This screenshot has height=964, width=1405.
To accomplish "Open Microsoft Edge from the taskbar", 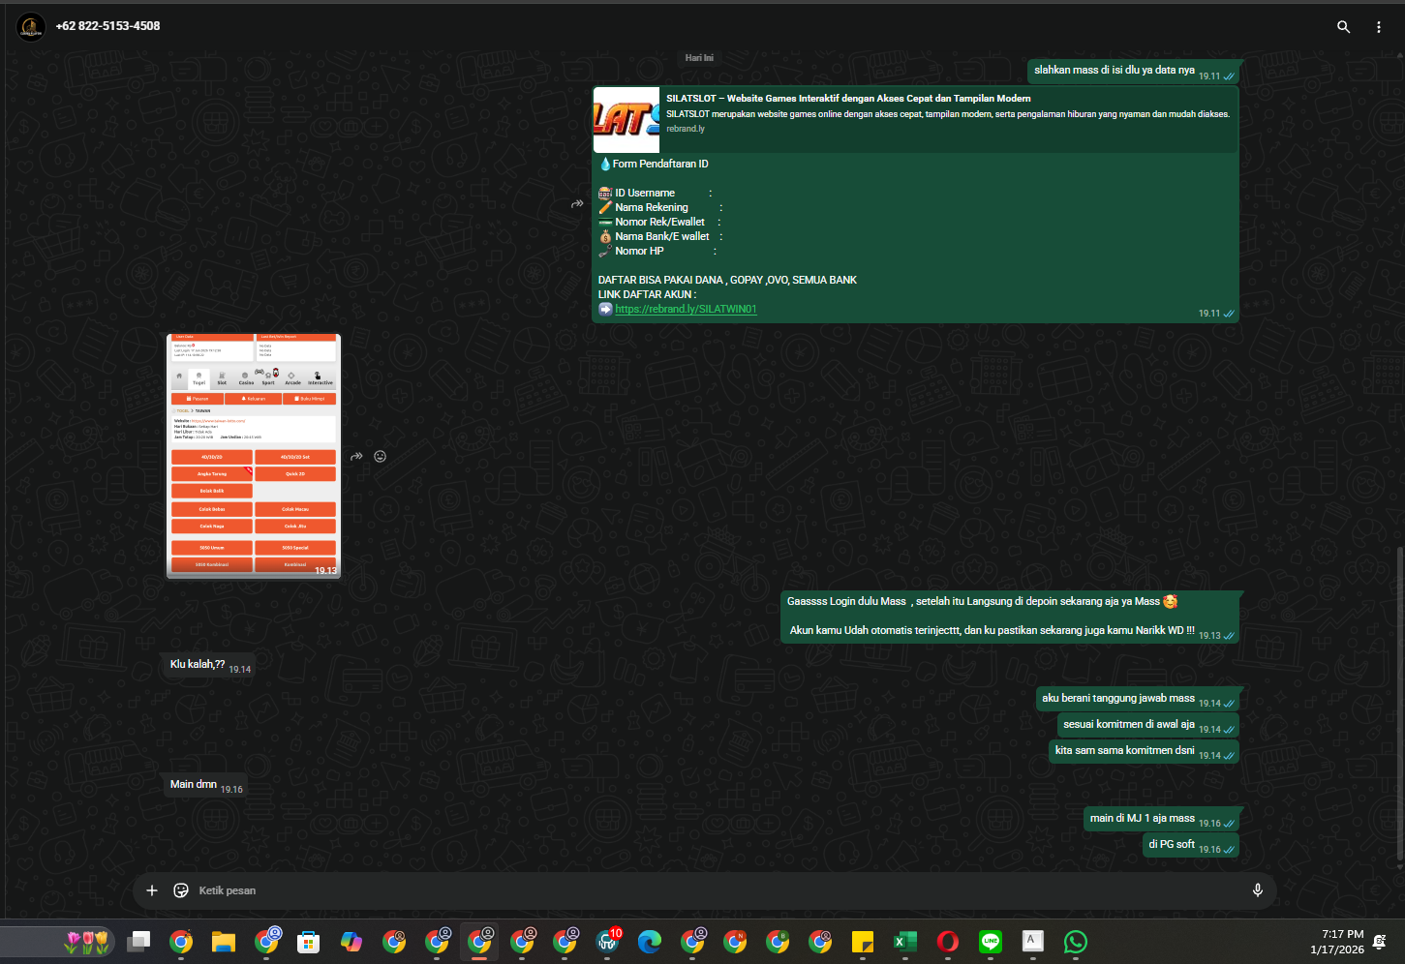I will coord(650,942).
